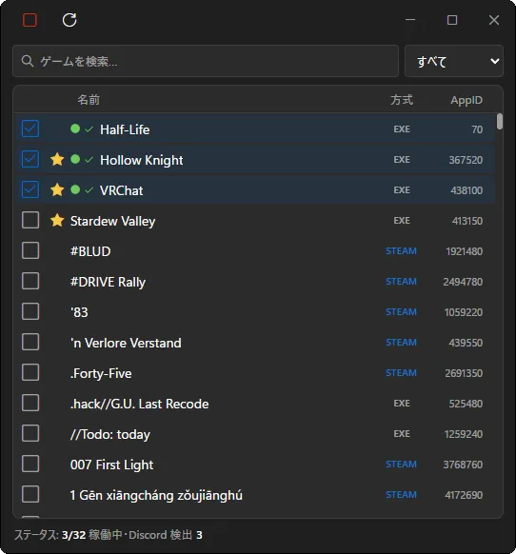Select the Hollow Knight game name

coord(141,160)
